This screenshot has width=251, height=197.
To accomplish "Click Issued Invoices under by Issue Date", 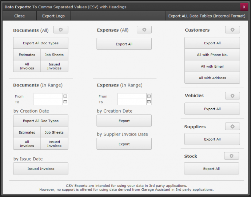I will tap(41, 169).
